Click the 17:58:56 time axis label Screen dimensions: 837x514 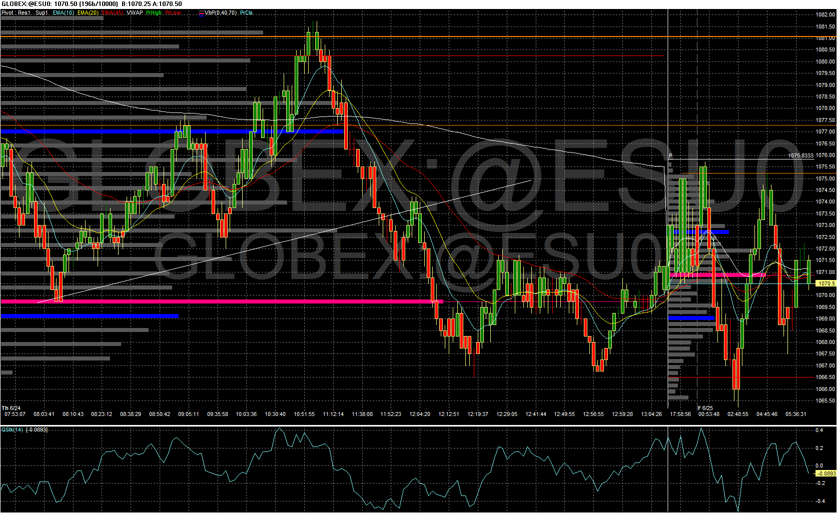[680, 414]
